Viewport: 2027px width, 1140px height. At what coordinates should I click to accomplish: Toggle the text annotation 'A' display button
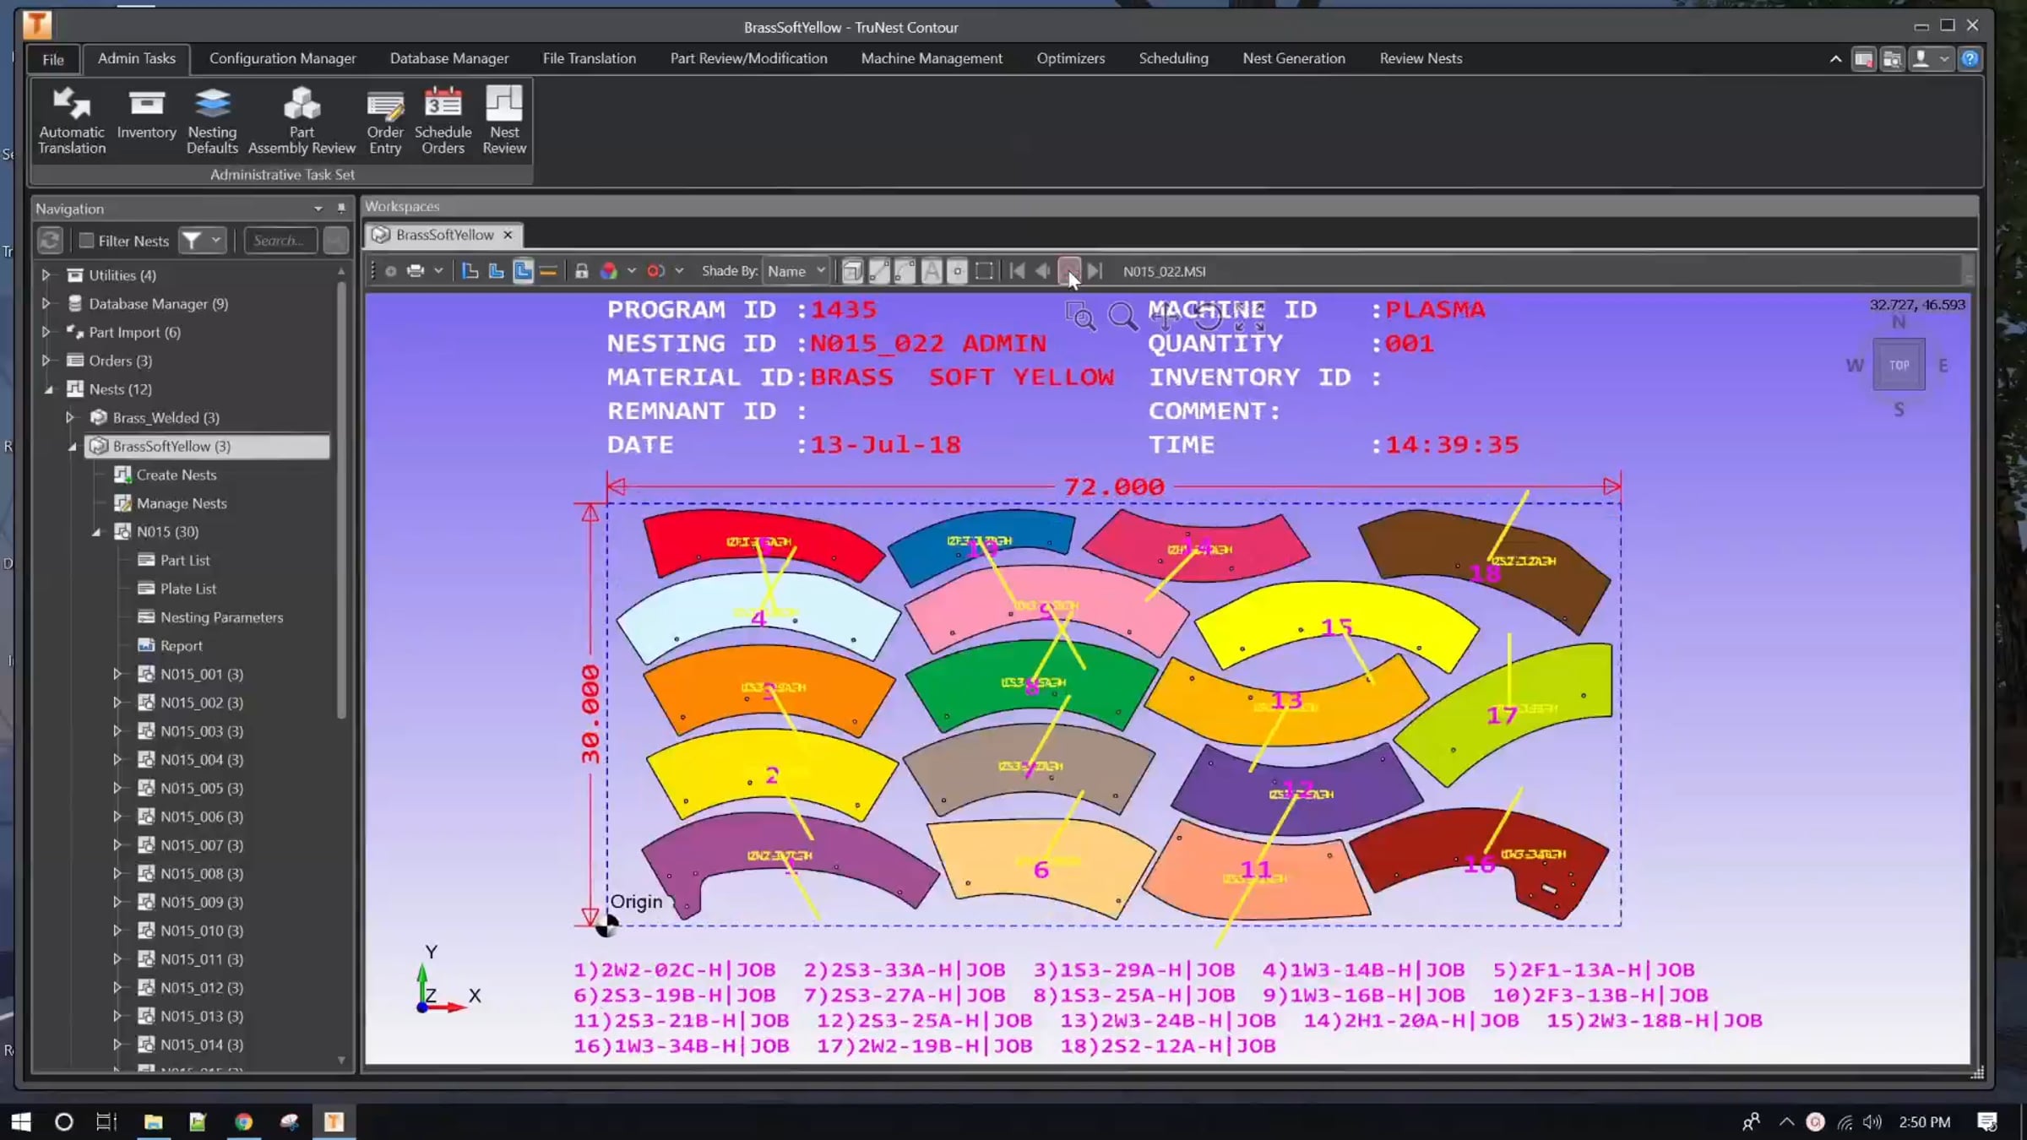coord(931,271)
